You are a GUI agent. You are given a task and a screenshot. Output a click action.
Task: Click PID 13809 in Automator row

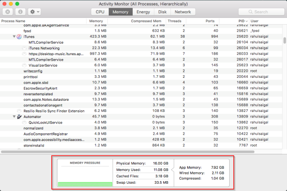(242, 117)
